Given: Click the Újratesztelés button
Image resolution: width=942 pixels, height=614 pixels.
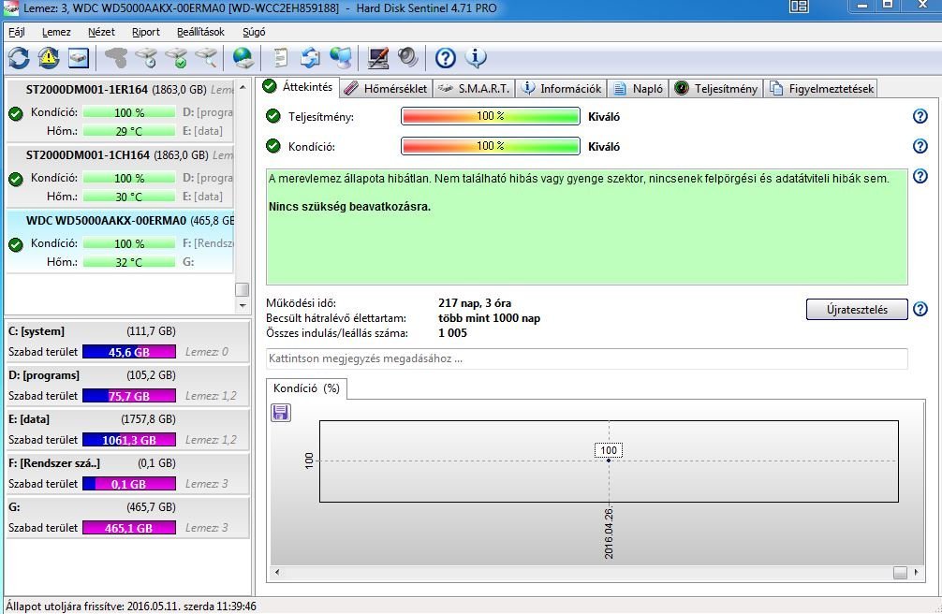Looking at the screenshot, I should click(x=857, y=310).
